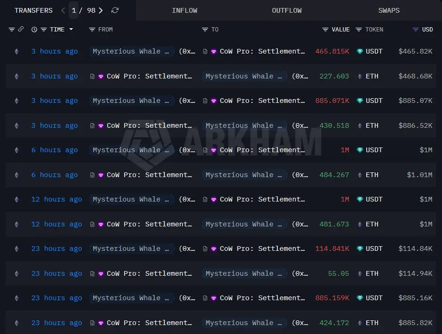The height and width of the screenshot is (334, 442).
Task: Click Mysterious Whale sender in 114.841K row
Action: pyautogui.click(x=131, y=249)
